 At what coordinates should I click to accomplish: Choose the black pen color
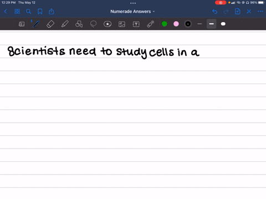tap(188, 24)
